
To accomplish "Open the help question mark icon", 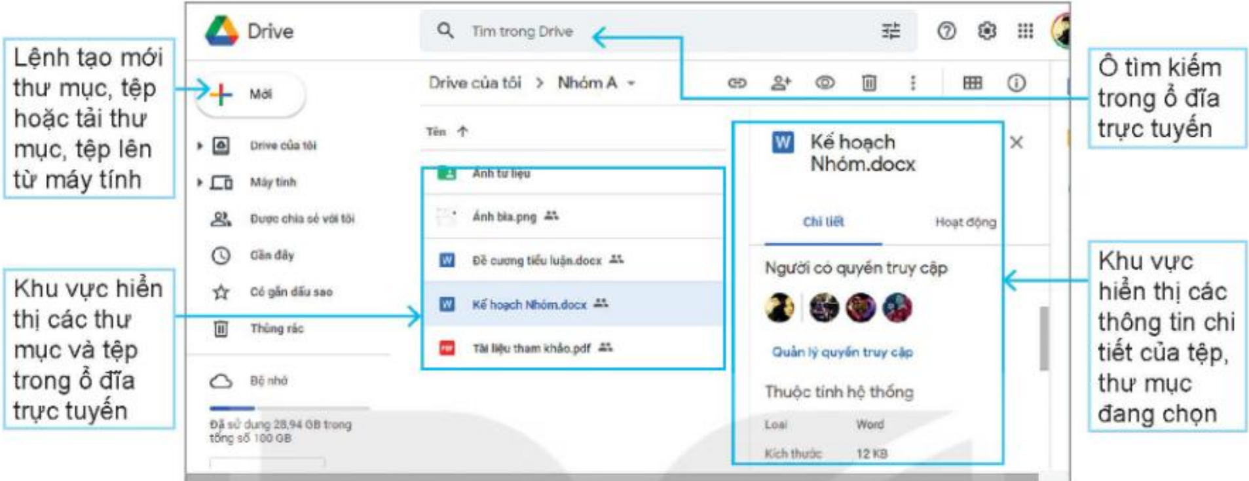I will point(946,31).
